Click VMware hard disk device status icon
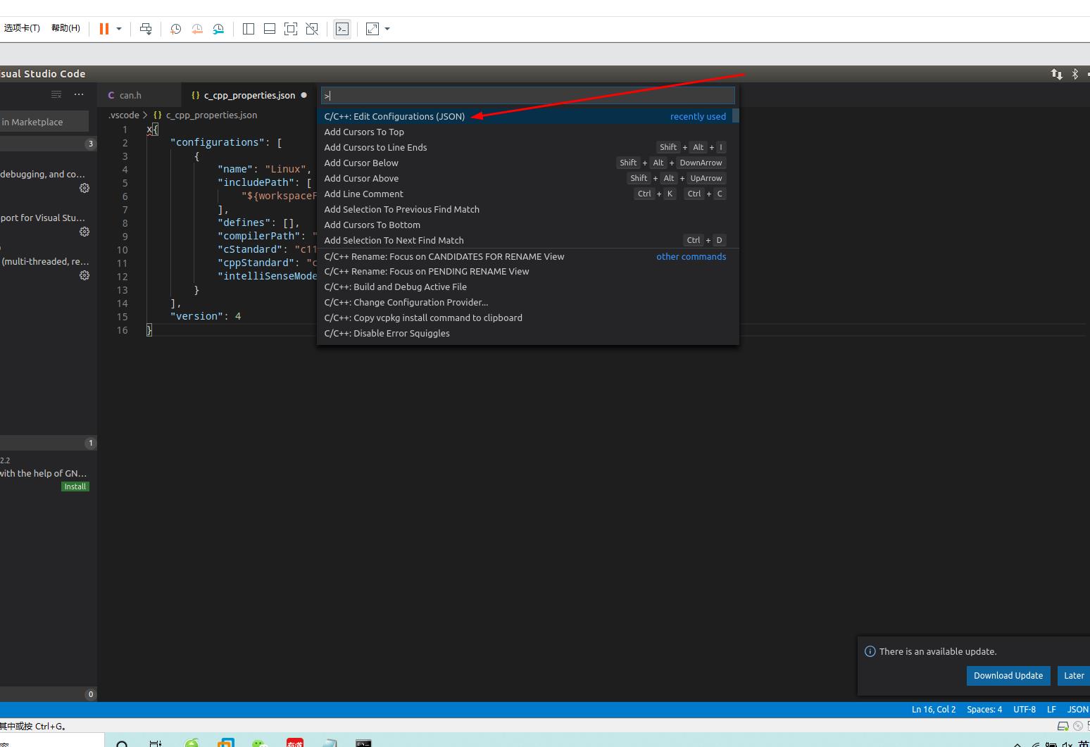1090x747 pixels. coord(1063,726)
